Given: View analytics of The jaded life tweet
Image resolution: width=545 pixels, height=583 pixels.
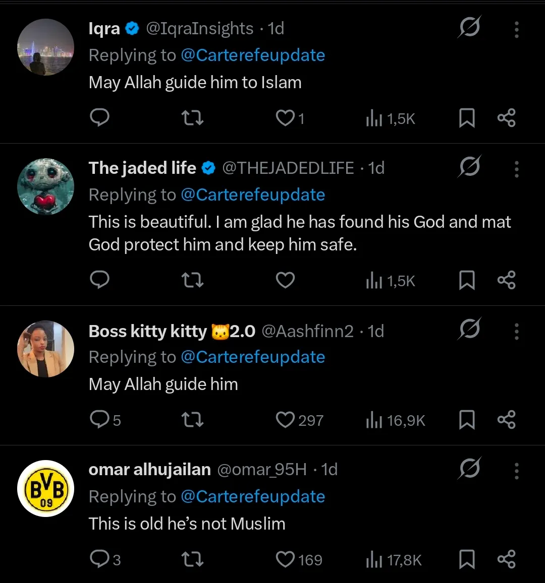Looking at the screenshot, I should [x=391, y=281].
